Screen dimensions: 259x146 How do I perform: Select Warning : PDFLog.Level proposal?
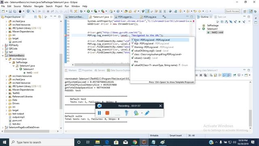(x=160, y=47)
